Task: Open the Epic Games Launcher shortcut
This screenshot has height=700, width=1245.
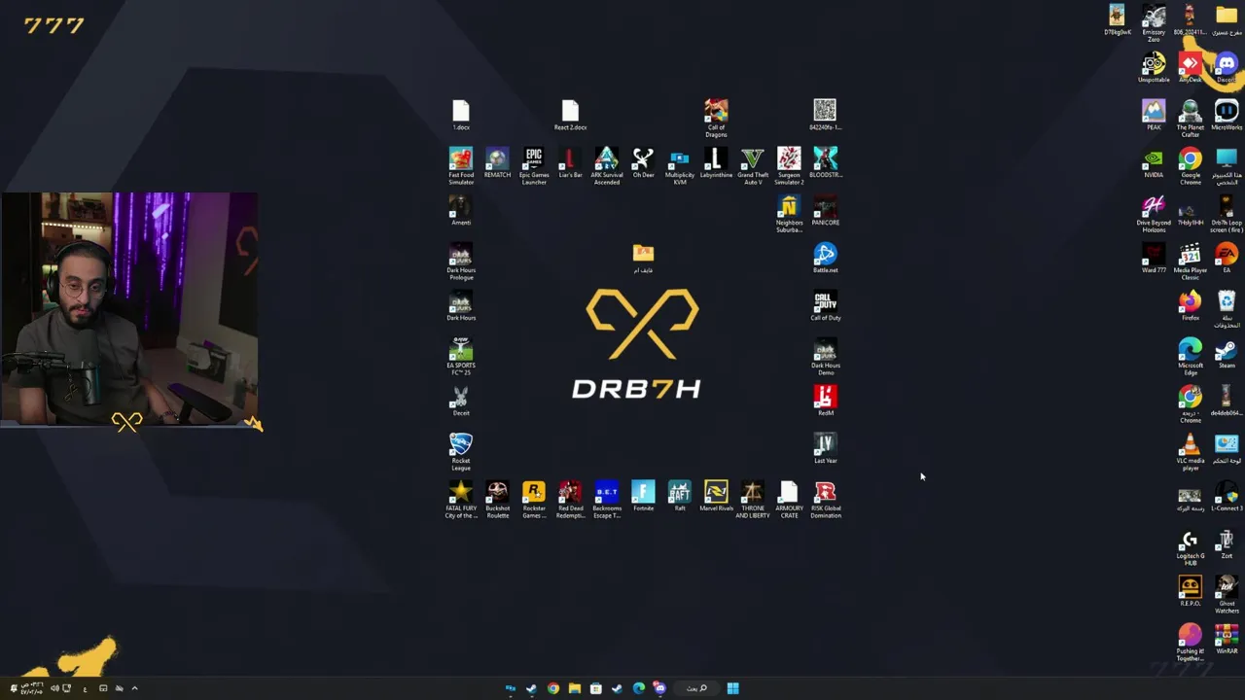Action: coord(534,165)
